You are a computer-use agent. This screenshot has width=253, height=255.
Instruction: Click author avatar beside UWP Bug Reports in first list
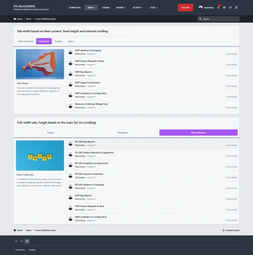(x=70, y=73)
